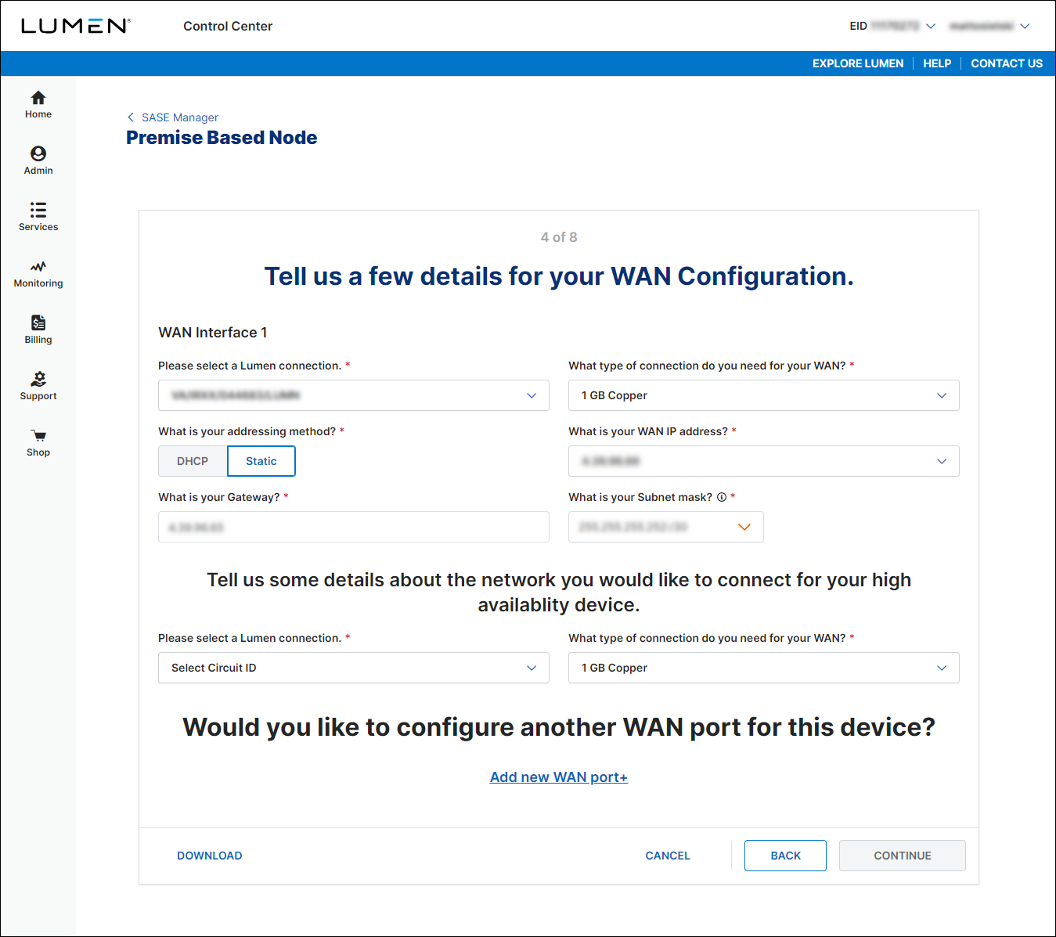Open Home in the sidebar
Screen dimensions: 1056x937
coord(38,104)
